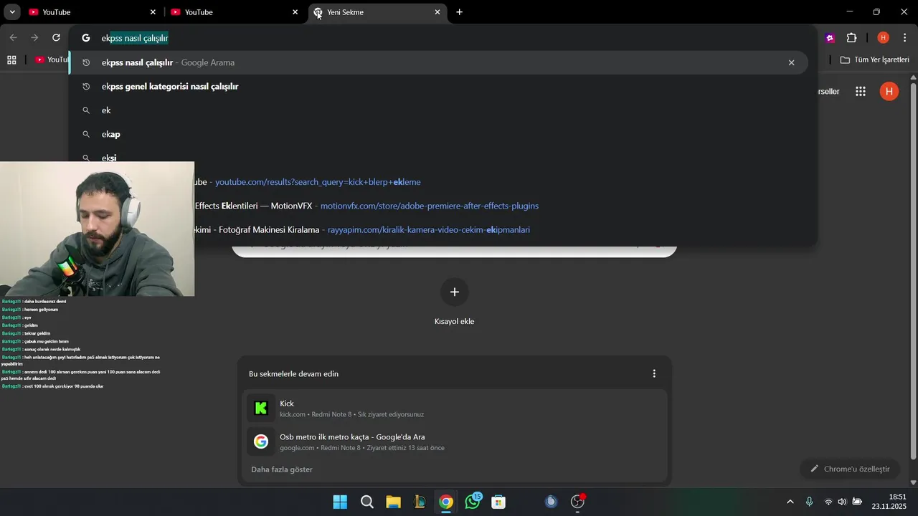Open Chrome's three-dot menu
Screen dimensions: 918x516
[x=904, y=38]
